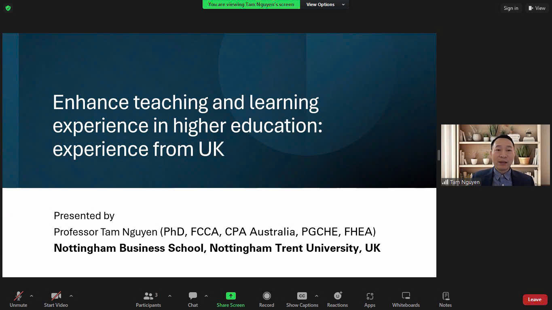Click the 'Presented by' text on the slide

[x=84, y=216]
